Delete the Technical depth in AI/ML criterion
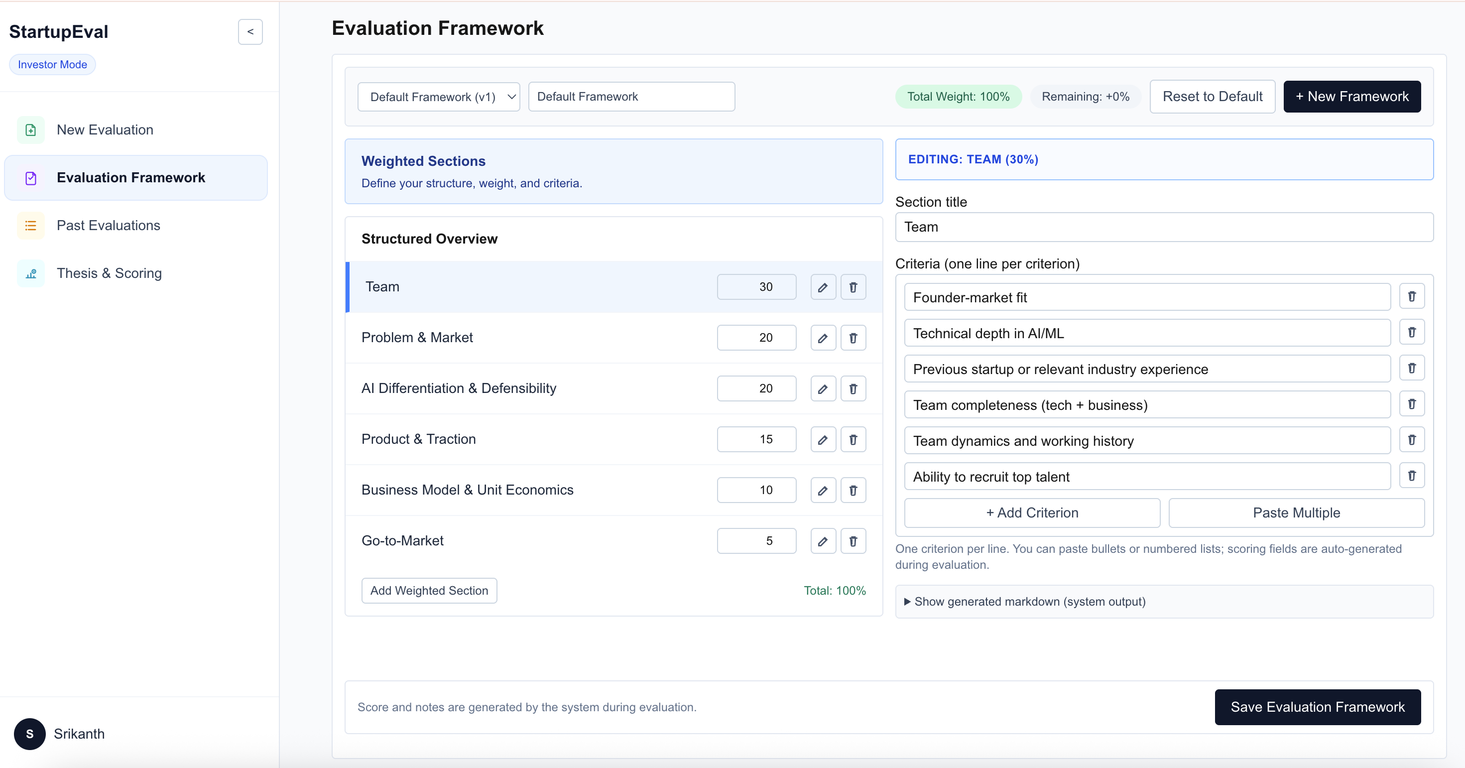The height and width of the screenshot is (768, 1465). pos(1411,332)
